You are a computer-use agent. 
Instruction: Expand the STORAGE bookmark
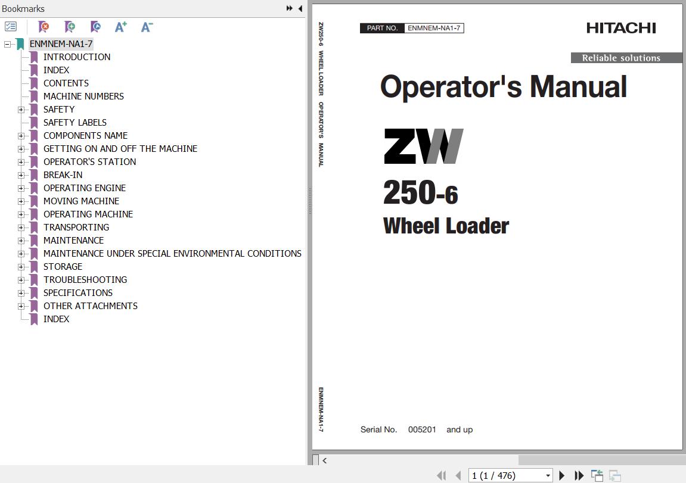tap(21, 267)
